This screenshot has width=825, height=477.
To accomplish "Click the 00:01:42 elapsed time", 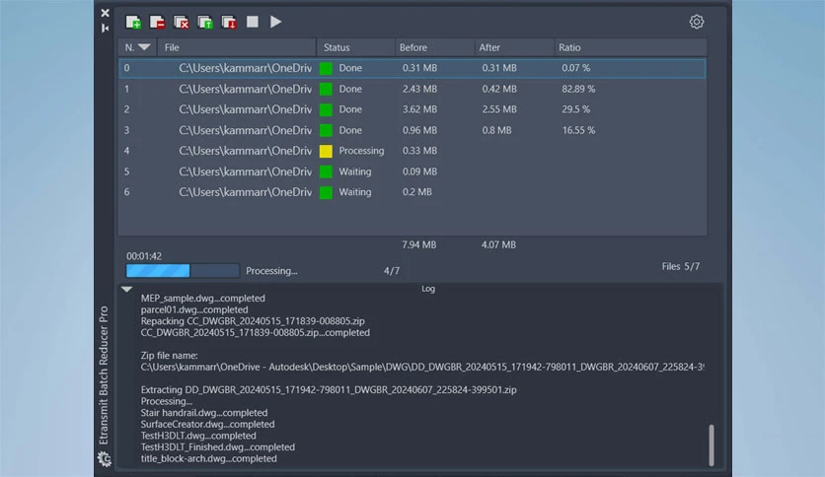I will coord(144,256).
